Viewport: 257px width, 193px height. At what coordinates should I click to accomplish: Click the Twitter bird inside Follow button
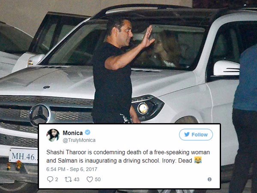pos(187,134)
